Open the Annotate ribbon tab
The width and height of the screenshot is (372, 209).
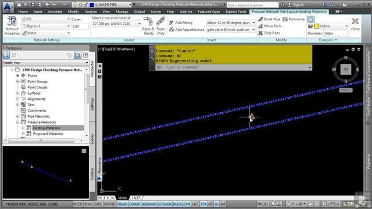55,12
